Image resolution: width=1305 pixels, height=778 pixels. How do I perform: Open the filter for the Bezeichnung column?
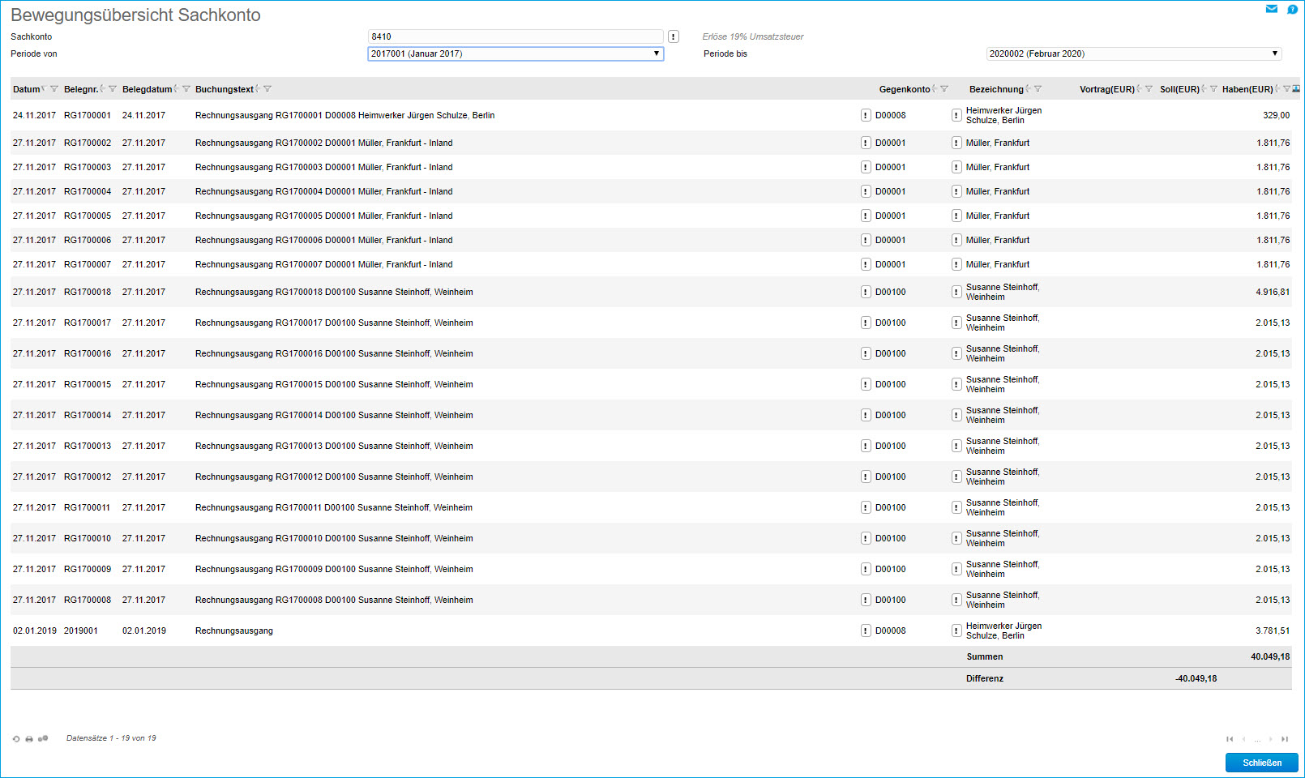pyautogui.click(x=1038, y=89)
